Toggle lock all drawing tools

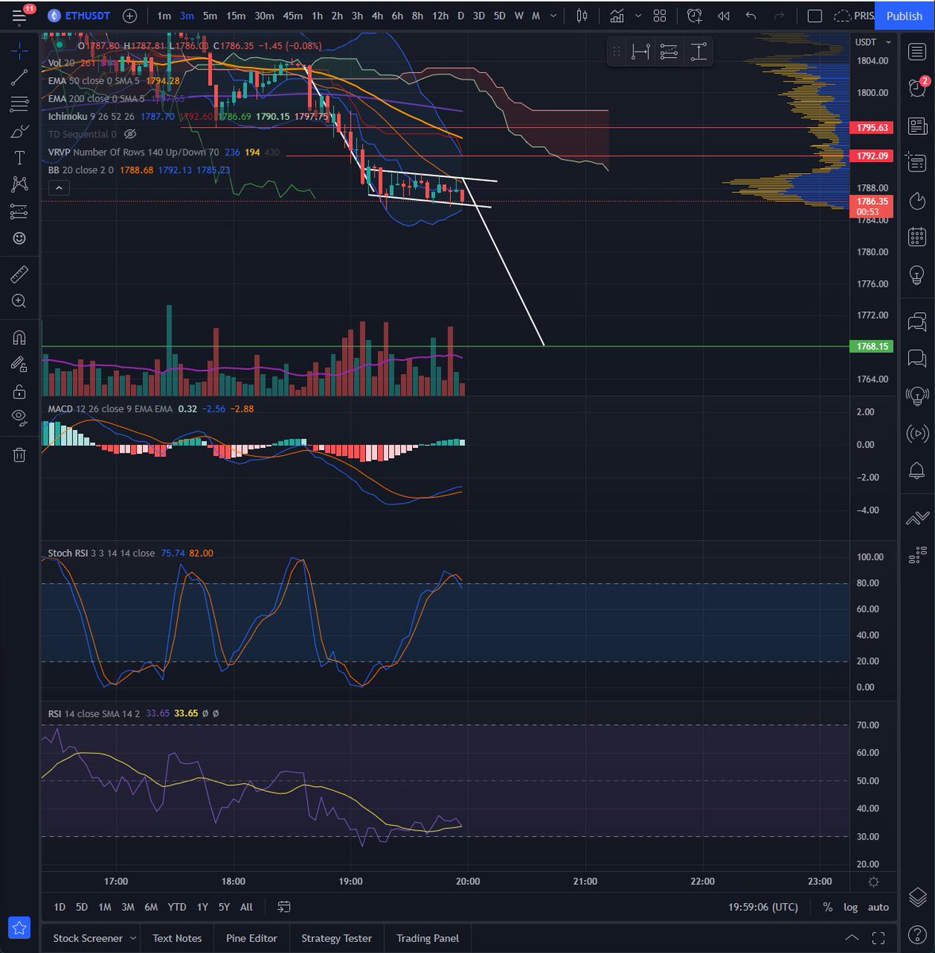click(x=20, y=392)
